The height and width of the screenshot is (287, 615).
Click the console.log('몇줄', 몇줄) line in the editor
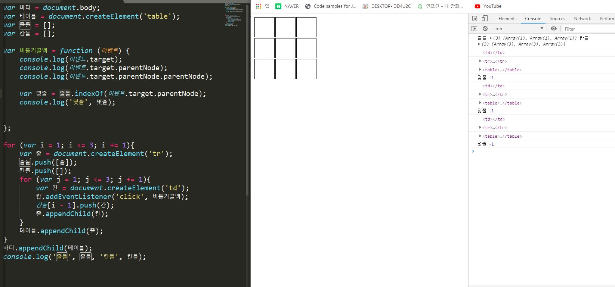tap(68, 102)
